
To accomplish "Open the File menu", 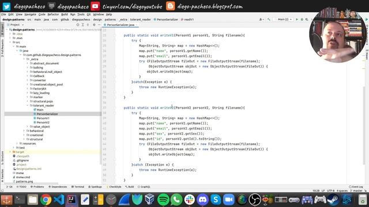I will click(3, 14).
